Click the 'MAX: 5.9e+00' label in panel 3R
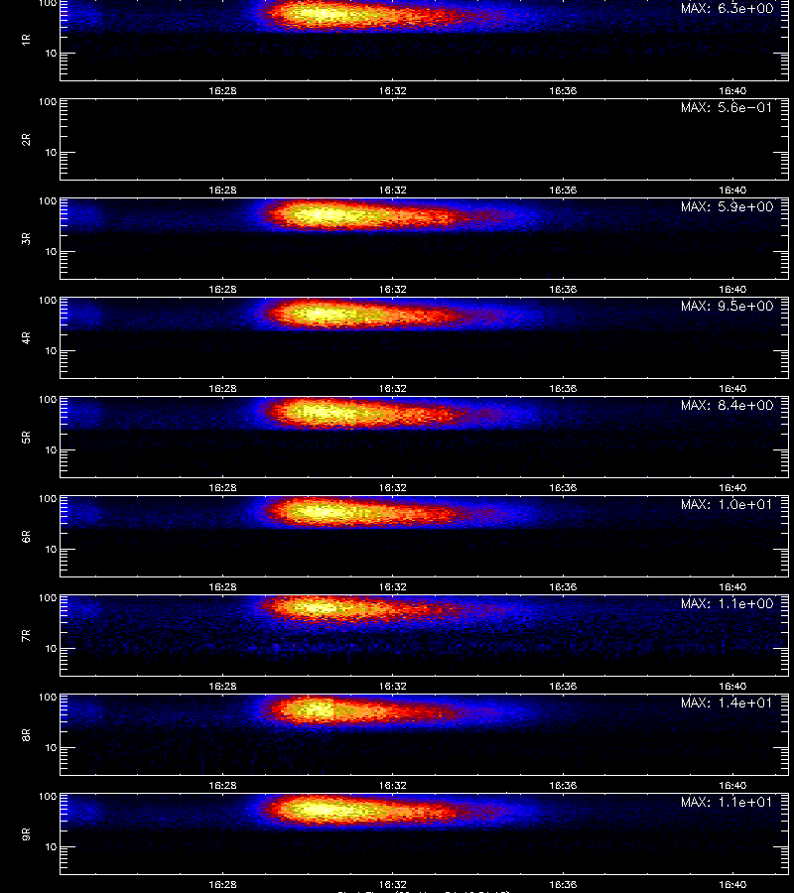The height and width of the screenshot is (893, 794). [727, 206]
